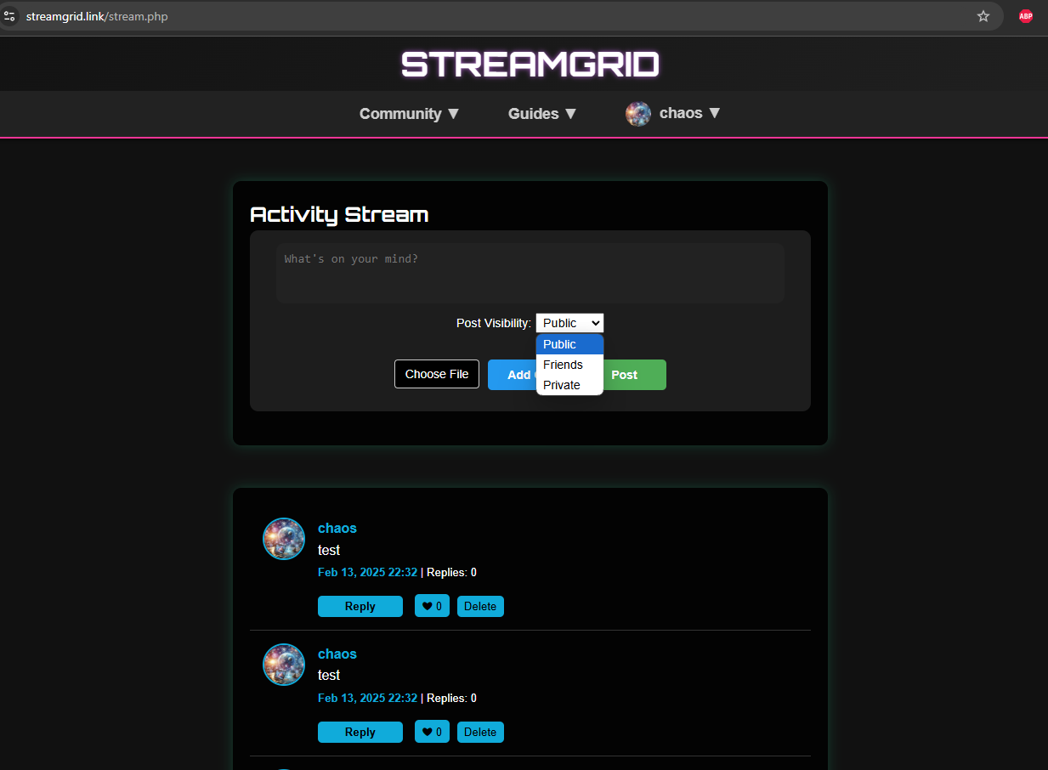Open the ABP adblock extension icon
The width and height of the screenshot is (1048, 770).
pyautogui.click(x=1026, y=16)
